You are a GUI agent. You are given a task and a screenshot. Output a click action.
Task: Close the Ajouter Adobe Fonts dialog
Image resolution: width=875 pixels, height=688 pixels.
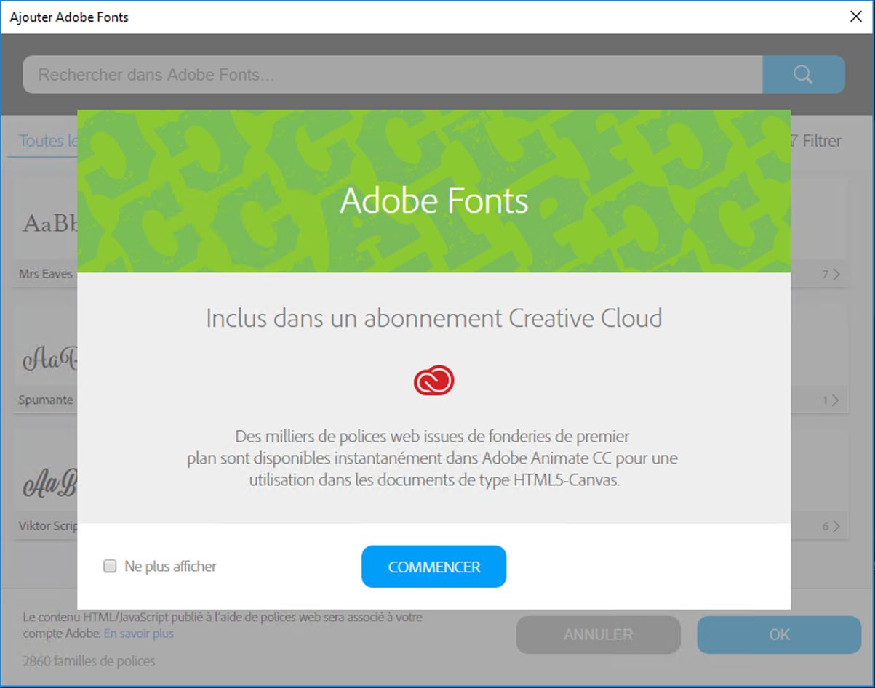point(856,16)
